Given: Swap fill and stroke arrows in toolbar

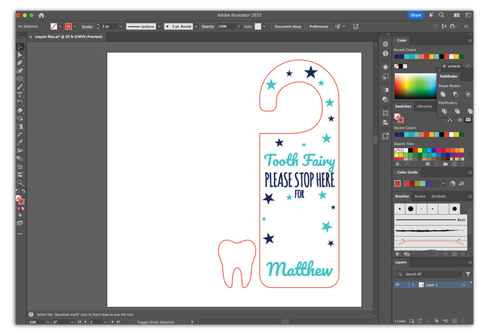Looking at the screenshot, I should [23, 191].
